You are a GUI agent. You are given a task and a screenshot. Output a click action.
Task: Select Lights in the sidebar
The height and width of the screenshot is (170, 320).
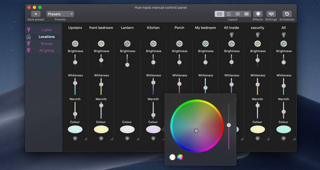click(x=46, y=30)
